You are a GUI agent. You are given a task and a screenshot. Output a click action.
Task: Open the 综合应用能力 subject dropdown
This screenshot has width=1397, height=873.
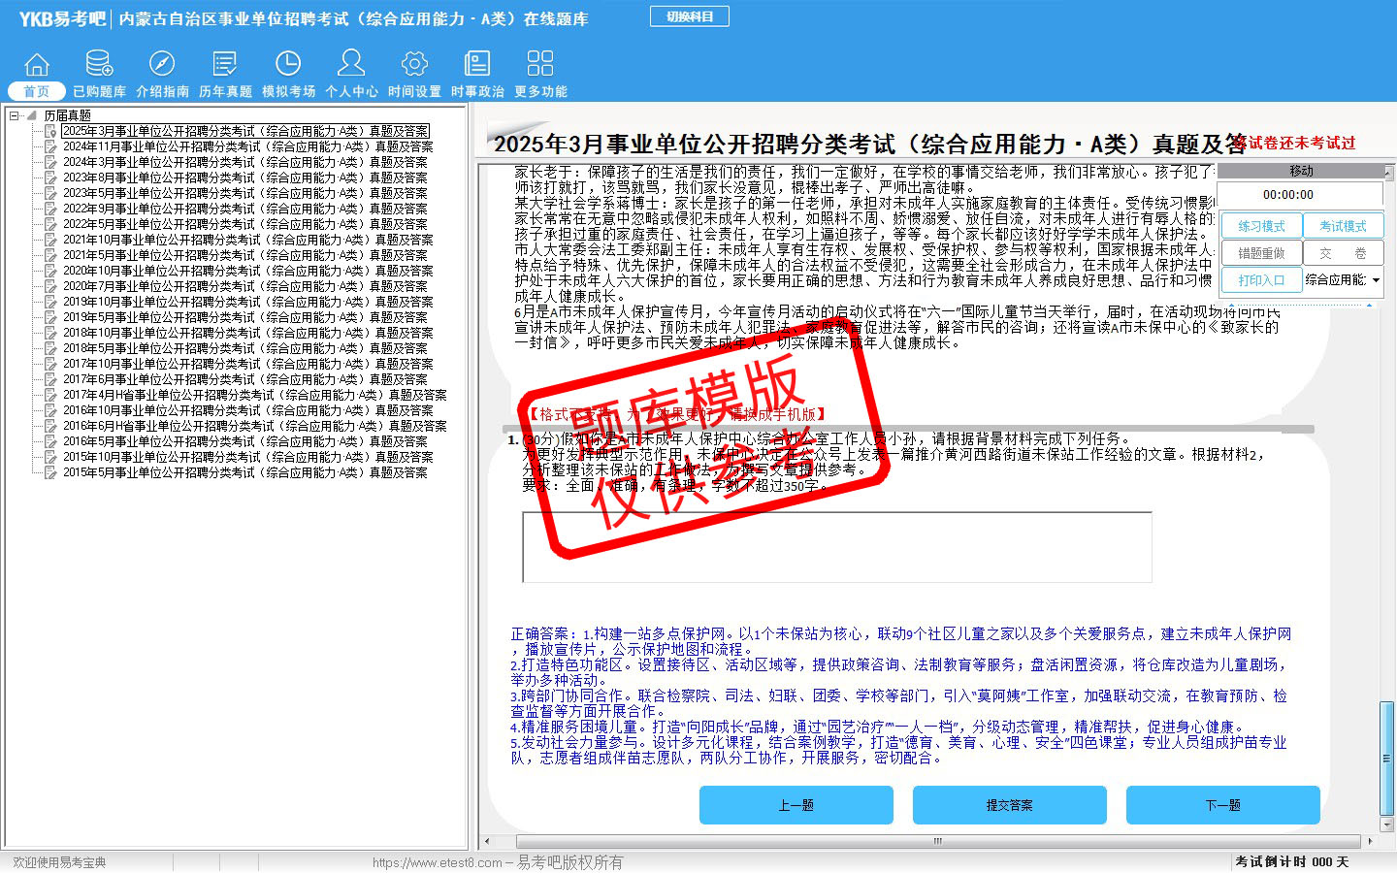coord(1376,280)
